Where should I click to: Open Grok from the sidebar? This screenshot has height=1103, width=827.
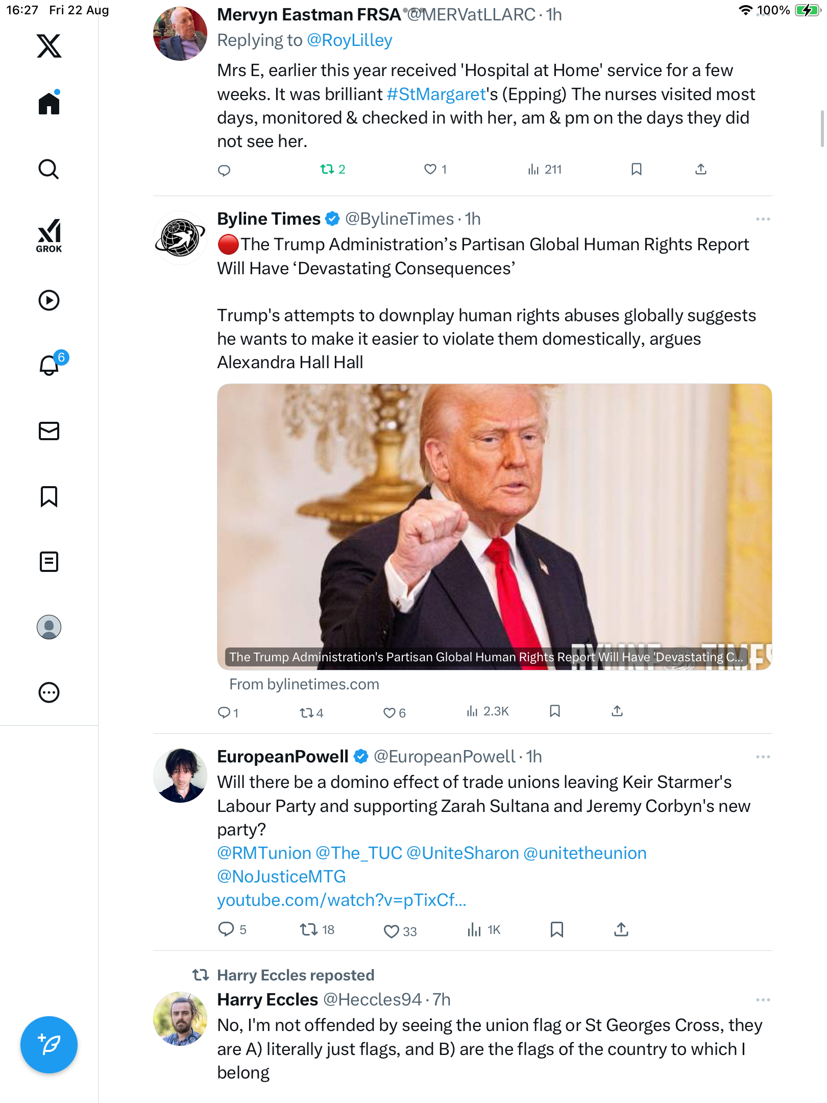(49, 235)
